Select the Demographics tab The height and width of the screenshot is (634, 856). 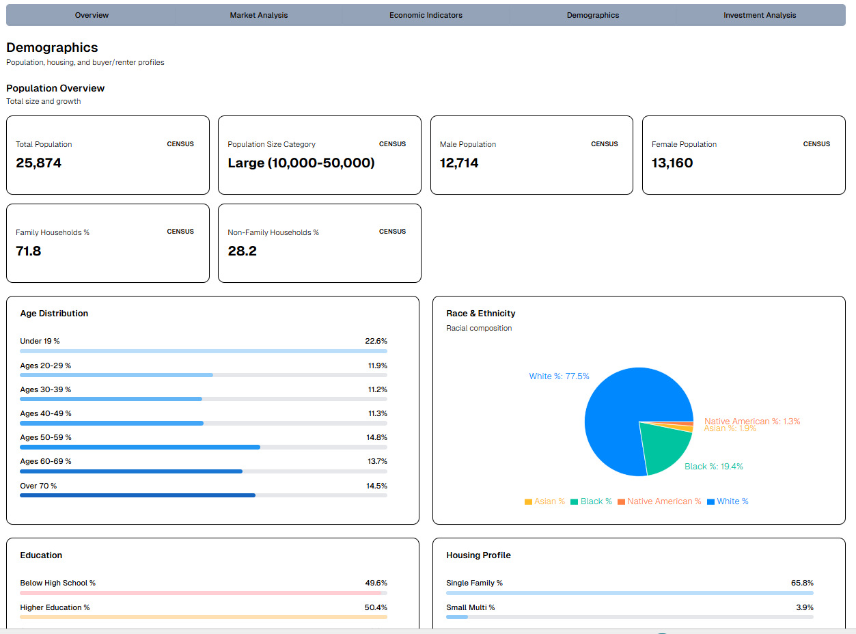pyautogui.click(x=592, y=14)
